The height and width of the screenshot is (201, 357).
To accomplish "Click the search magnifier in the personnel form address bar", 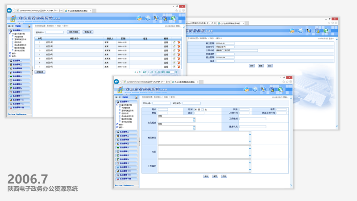I will (x=162, y=82).
